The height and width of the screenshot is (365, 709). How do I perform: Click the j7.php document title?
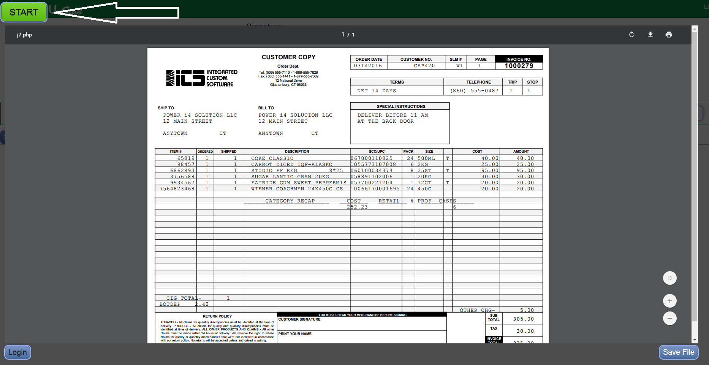24,35
